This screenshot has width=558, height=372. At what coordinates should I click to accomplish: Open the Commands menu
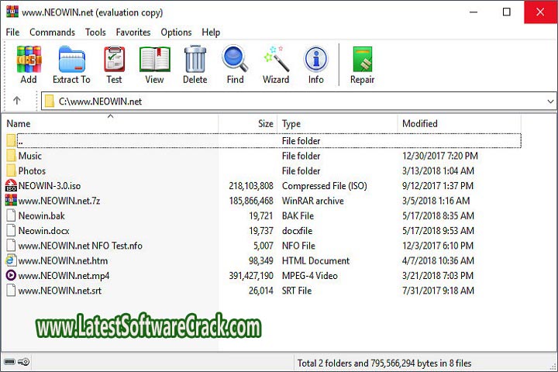click(x=52, y=32)
